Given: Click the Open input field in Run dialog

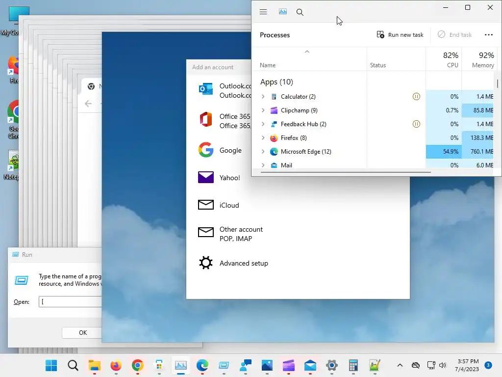Looking at the screenshot, I should [x=70, y=302].
